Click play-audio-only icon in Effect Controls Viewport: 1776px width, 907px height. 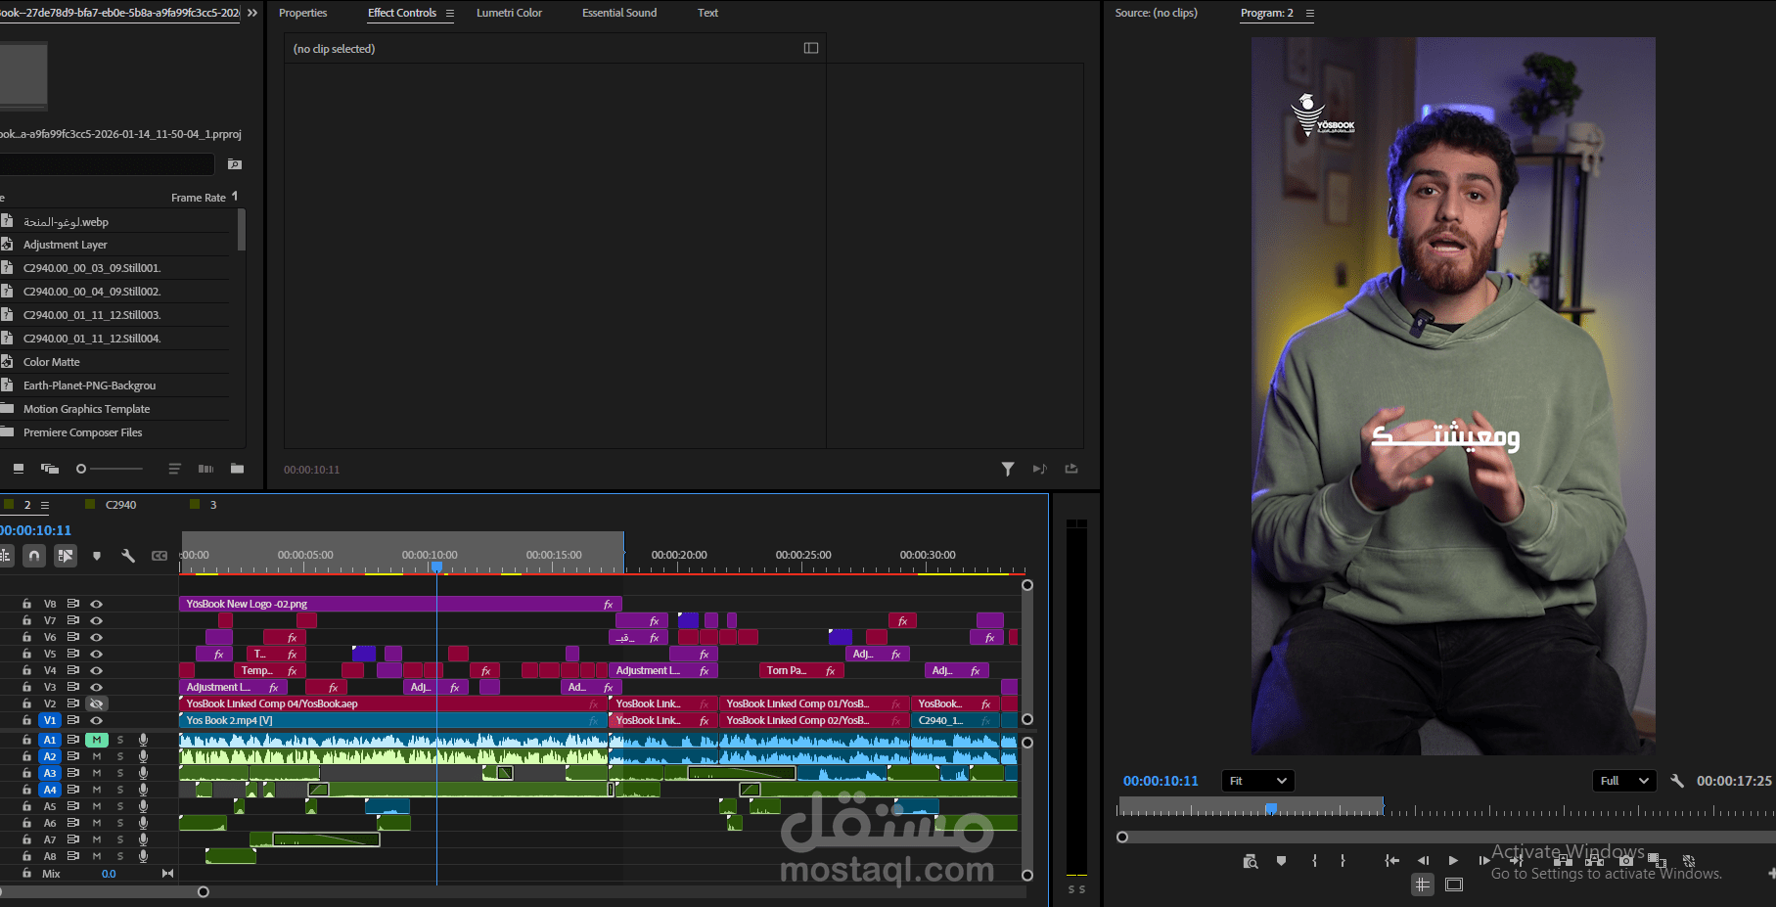1039,470
